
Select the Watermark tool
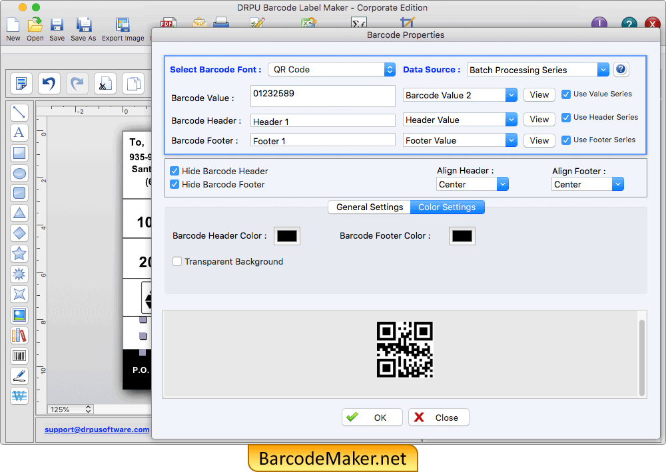[19, 396]
